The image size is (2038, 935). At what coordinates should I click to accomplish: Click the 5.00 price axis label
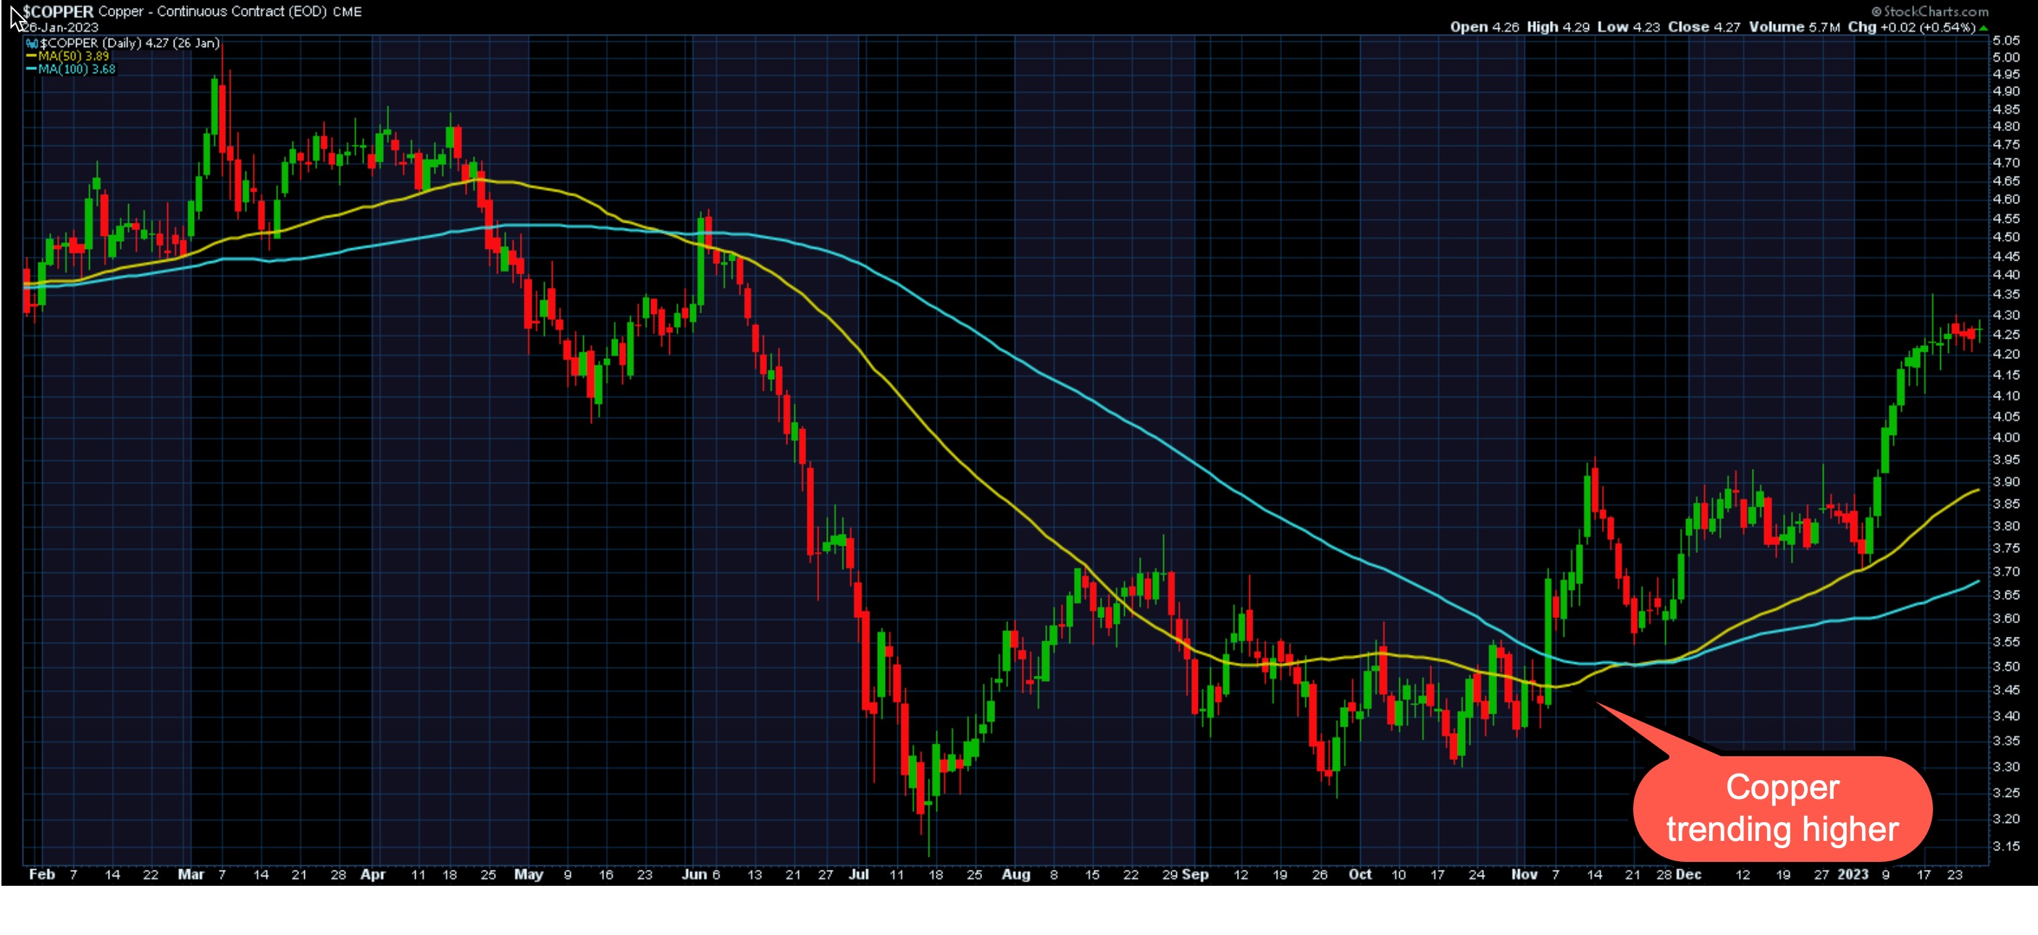[x=2005, y=58]
